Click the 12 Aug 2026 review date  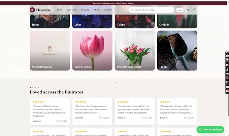(x=189, y=118)
